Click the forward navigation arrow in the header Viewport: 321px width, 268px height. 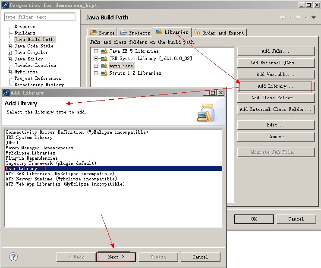pos(298,17)
